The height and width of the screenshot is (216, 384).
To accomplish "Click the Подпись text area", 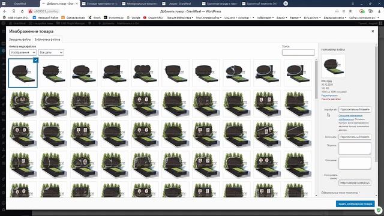I will [x=355, y=148].
